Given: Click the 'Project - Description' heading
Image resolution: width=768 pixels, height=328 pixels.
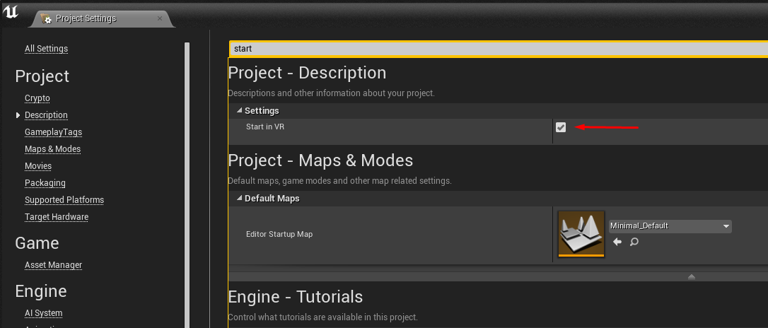Looking at the screenshot, I should click(x=307, y=72).
